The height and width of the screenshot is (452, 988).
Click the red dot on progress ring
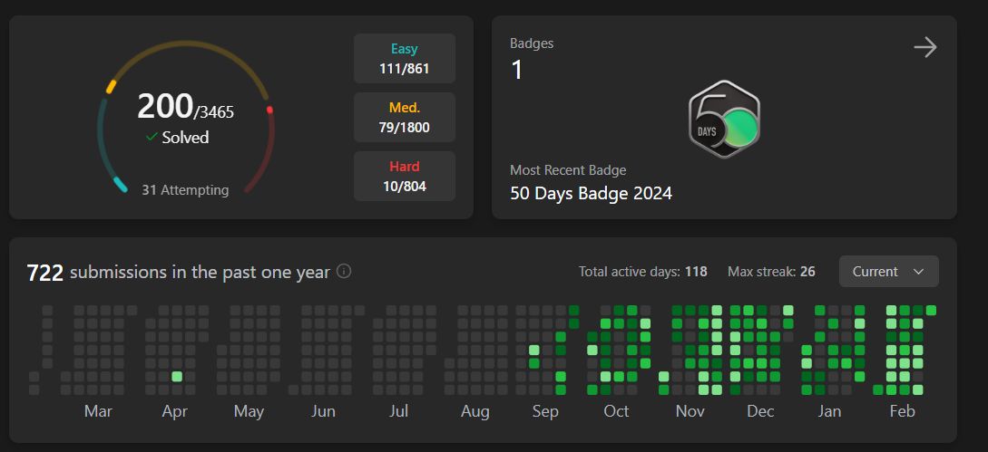pos(269,110)
